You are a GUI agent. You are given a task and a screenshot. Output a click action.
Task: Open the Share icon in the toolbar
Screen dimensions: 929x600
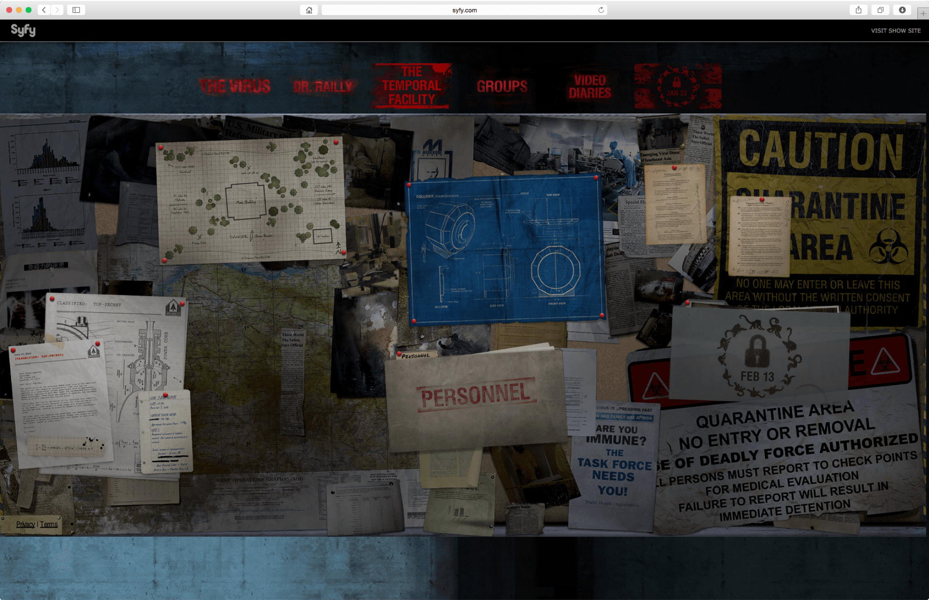[858, 10]
